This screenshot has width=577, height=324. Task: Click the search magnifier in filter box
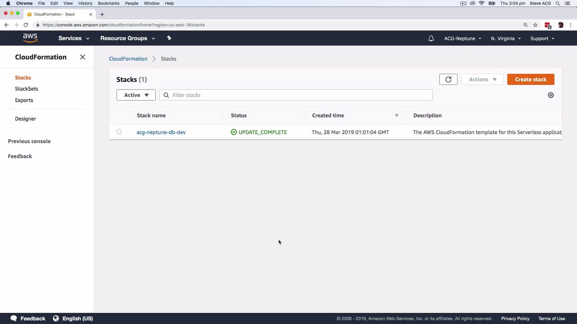click(166, 95)
